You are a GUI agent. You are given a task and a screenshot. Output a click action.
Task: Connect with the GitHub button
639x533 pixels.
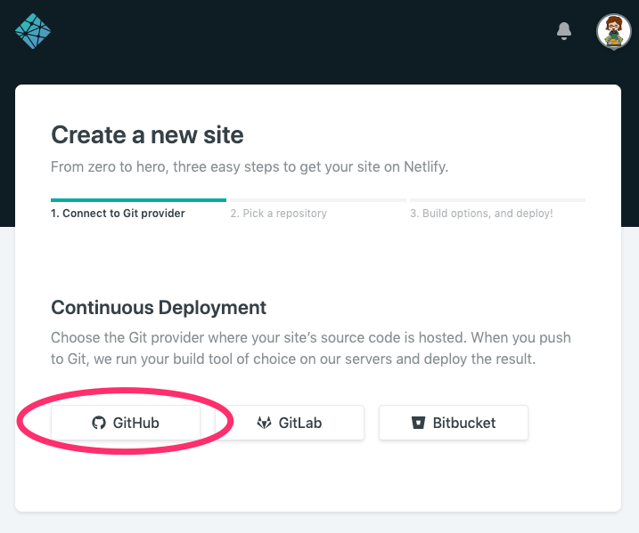(126, 423)
